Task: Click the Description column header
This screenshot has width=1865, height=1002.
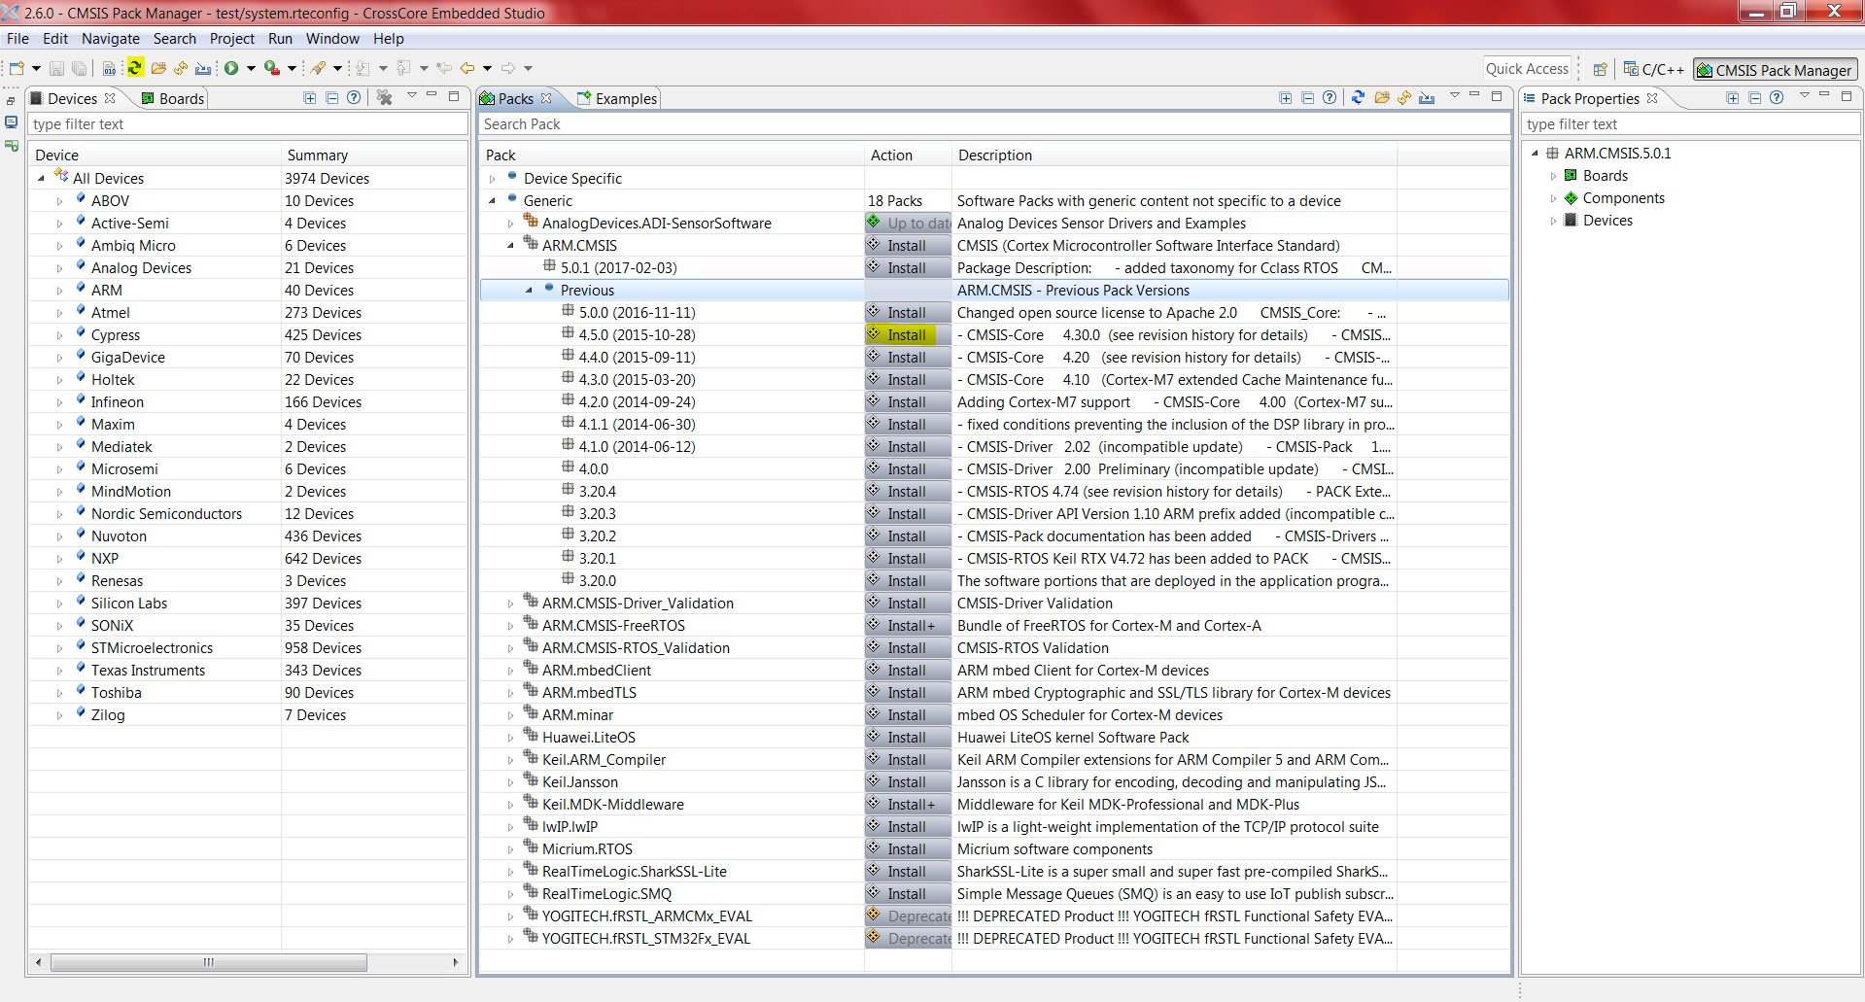Action: pos(1174,155)
